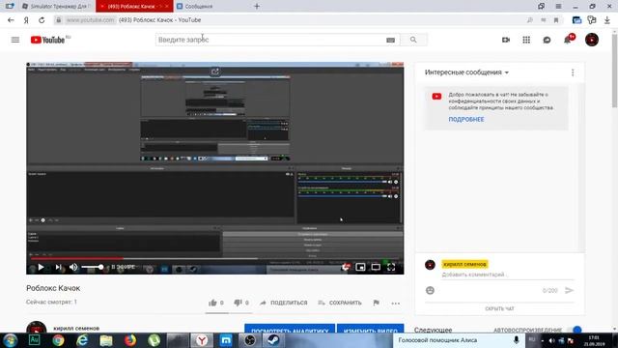The image size is (618, 348).
Task: Bookmark this page in address bar
Action: [x=556, y=20]
